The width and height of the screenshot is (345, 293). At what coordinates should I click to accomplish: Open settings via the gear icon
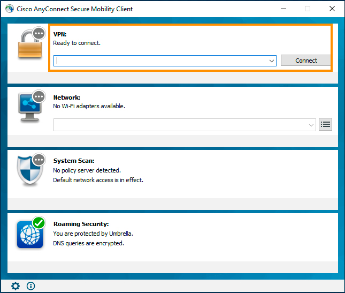click(x=16, y=286)
